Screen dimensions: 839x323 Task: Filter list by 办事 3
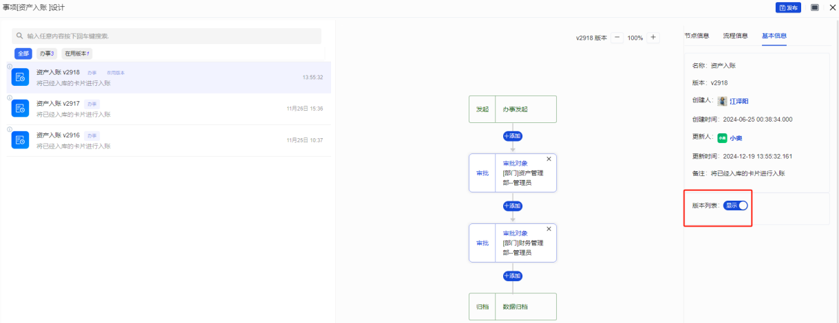pyautogui.click(x=47, y=54)
